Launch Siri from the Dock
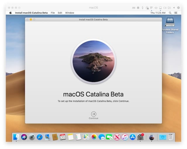187x149 pixels. [24, 137]
